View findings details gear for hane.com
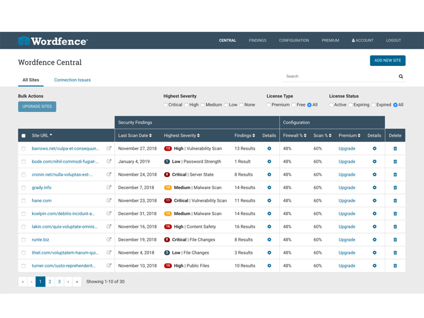 tap(269, 200)
